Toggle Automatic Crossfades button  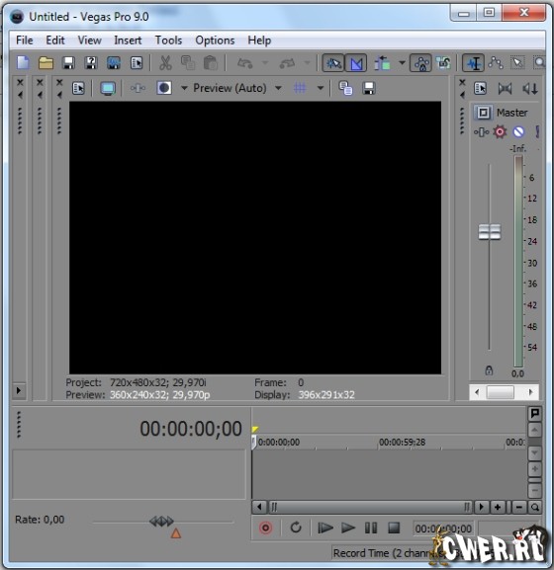[x=356, y=63]
